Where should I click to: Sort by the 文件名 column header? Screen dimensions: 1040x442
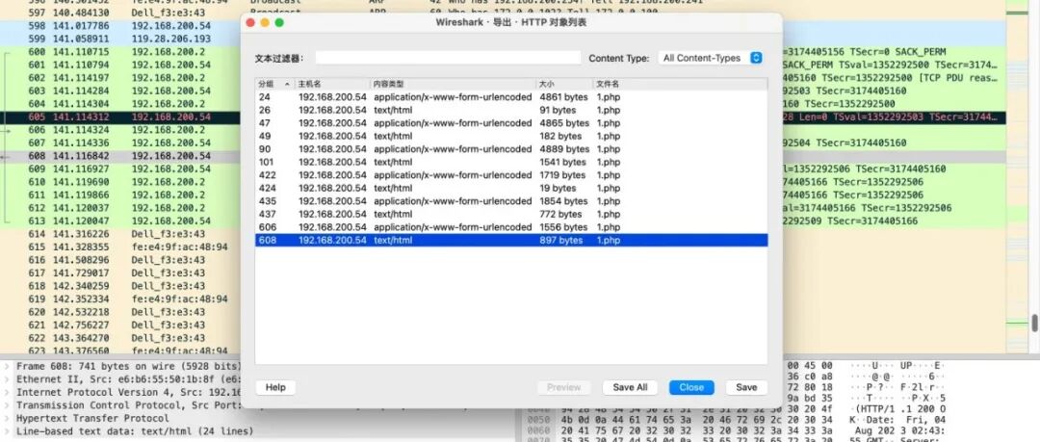(x=680, y=85)
